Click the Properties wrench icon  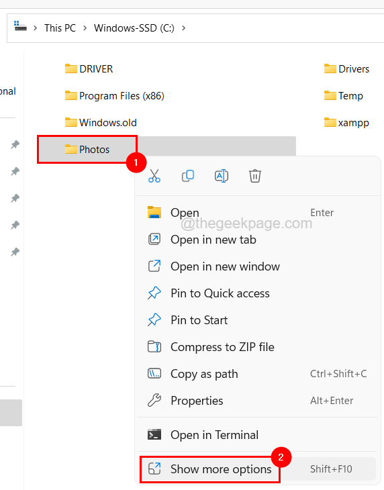154,400
